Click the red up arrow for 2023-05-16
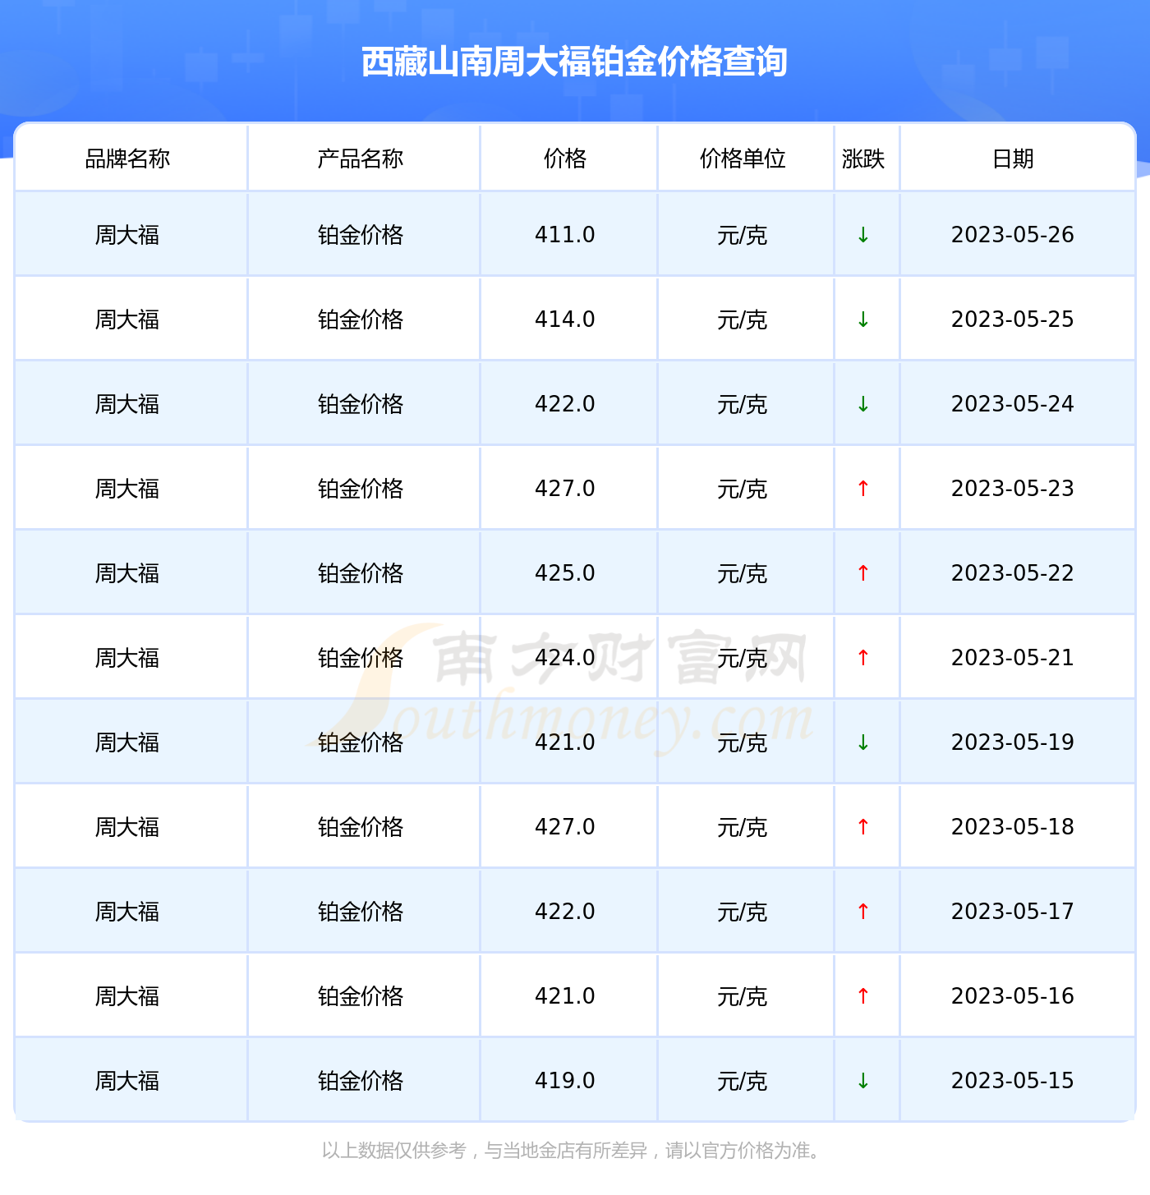 point(863,996)
